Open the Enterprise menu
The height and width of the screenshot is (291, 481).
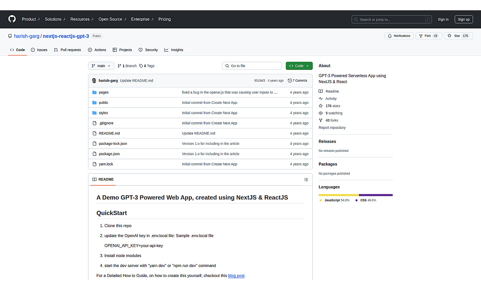[142, 19]
